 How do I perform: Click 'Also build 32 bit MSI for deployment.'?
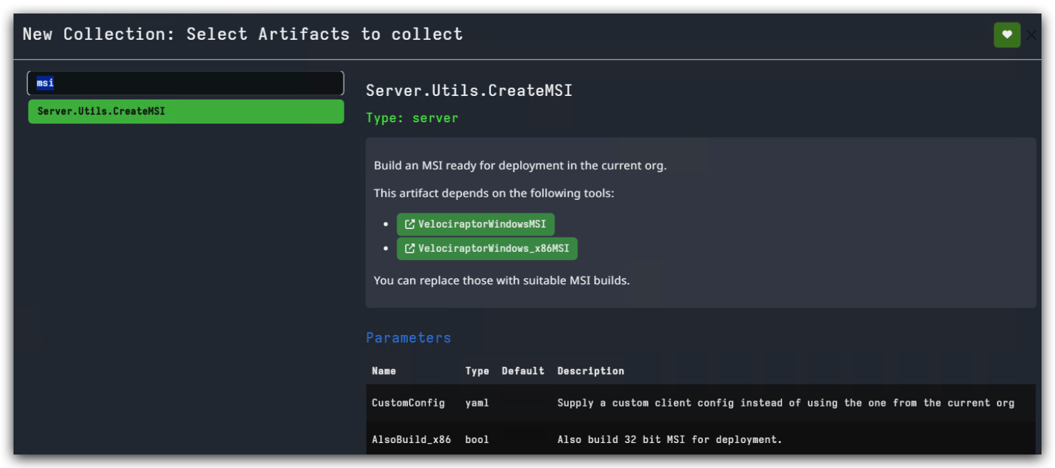point(669,440)
